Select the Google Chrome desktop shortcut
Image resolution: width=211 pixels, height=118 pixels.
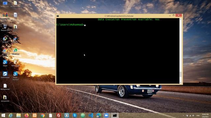tap(5, 52)
